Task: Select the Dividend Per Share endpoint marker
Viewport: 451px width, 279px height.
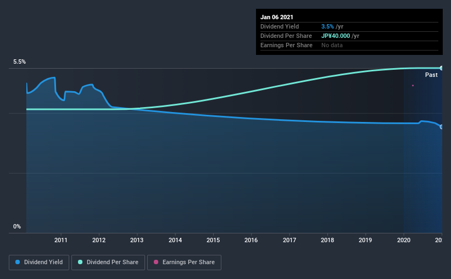Action: click(441, 68)
